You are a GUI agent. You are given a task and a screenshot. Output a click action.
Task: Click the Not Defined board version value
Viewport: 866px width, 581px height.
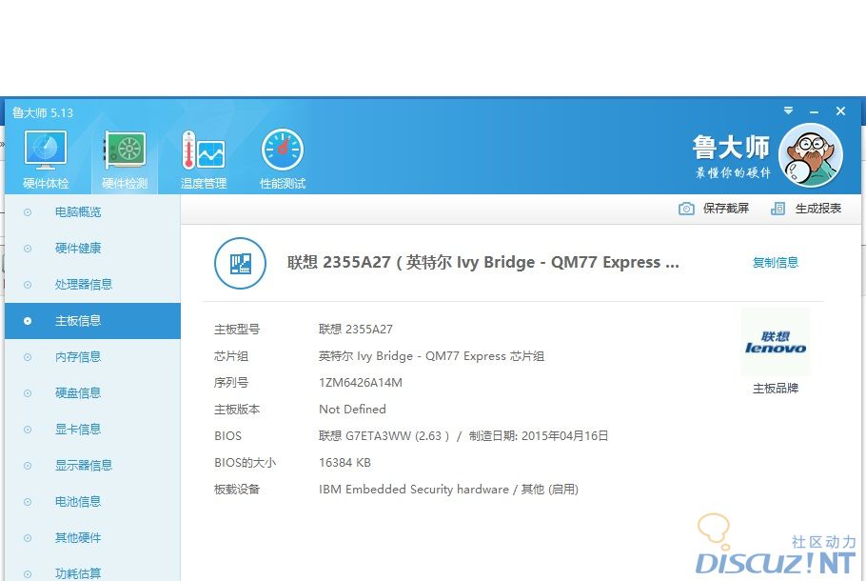tap(352, 409)
